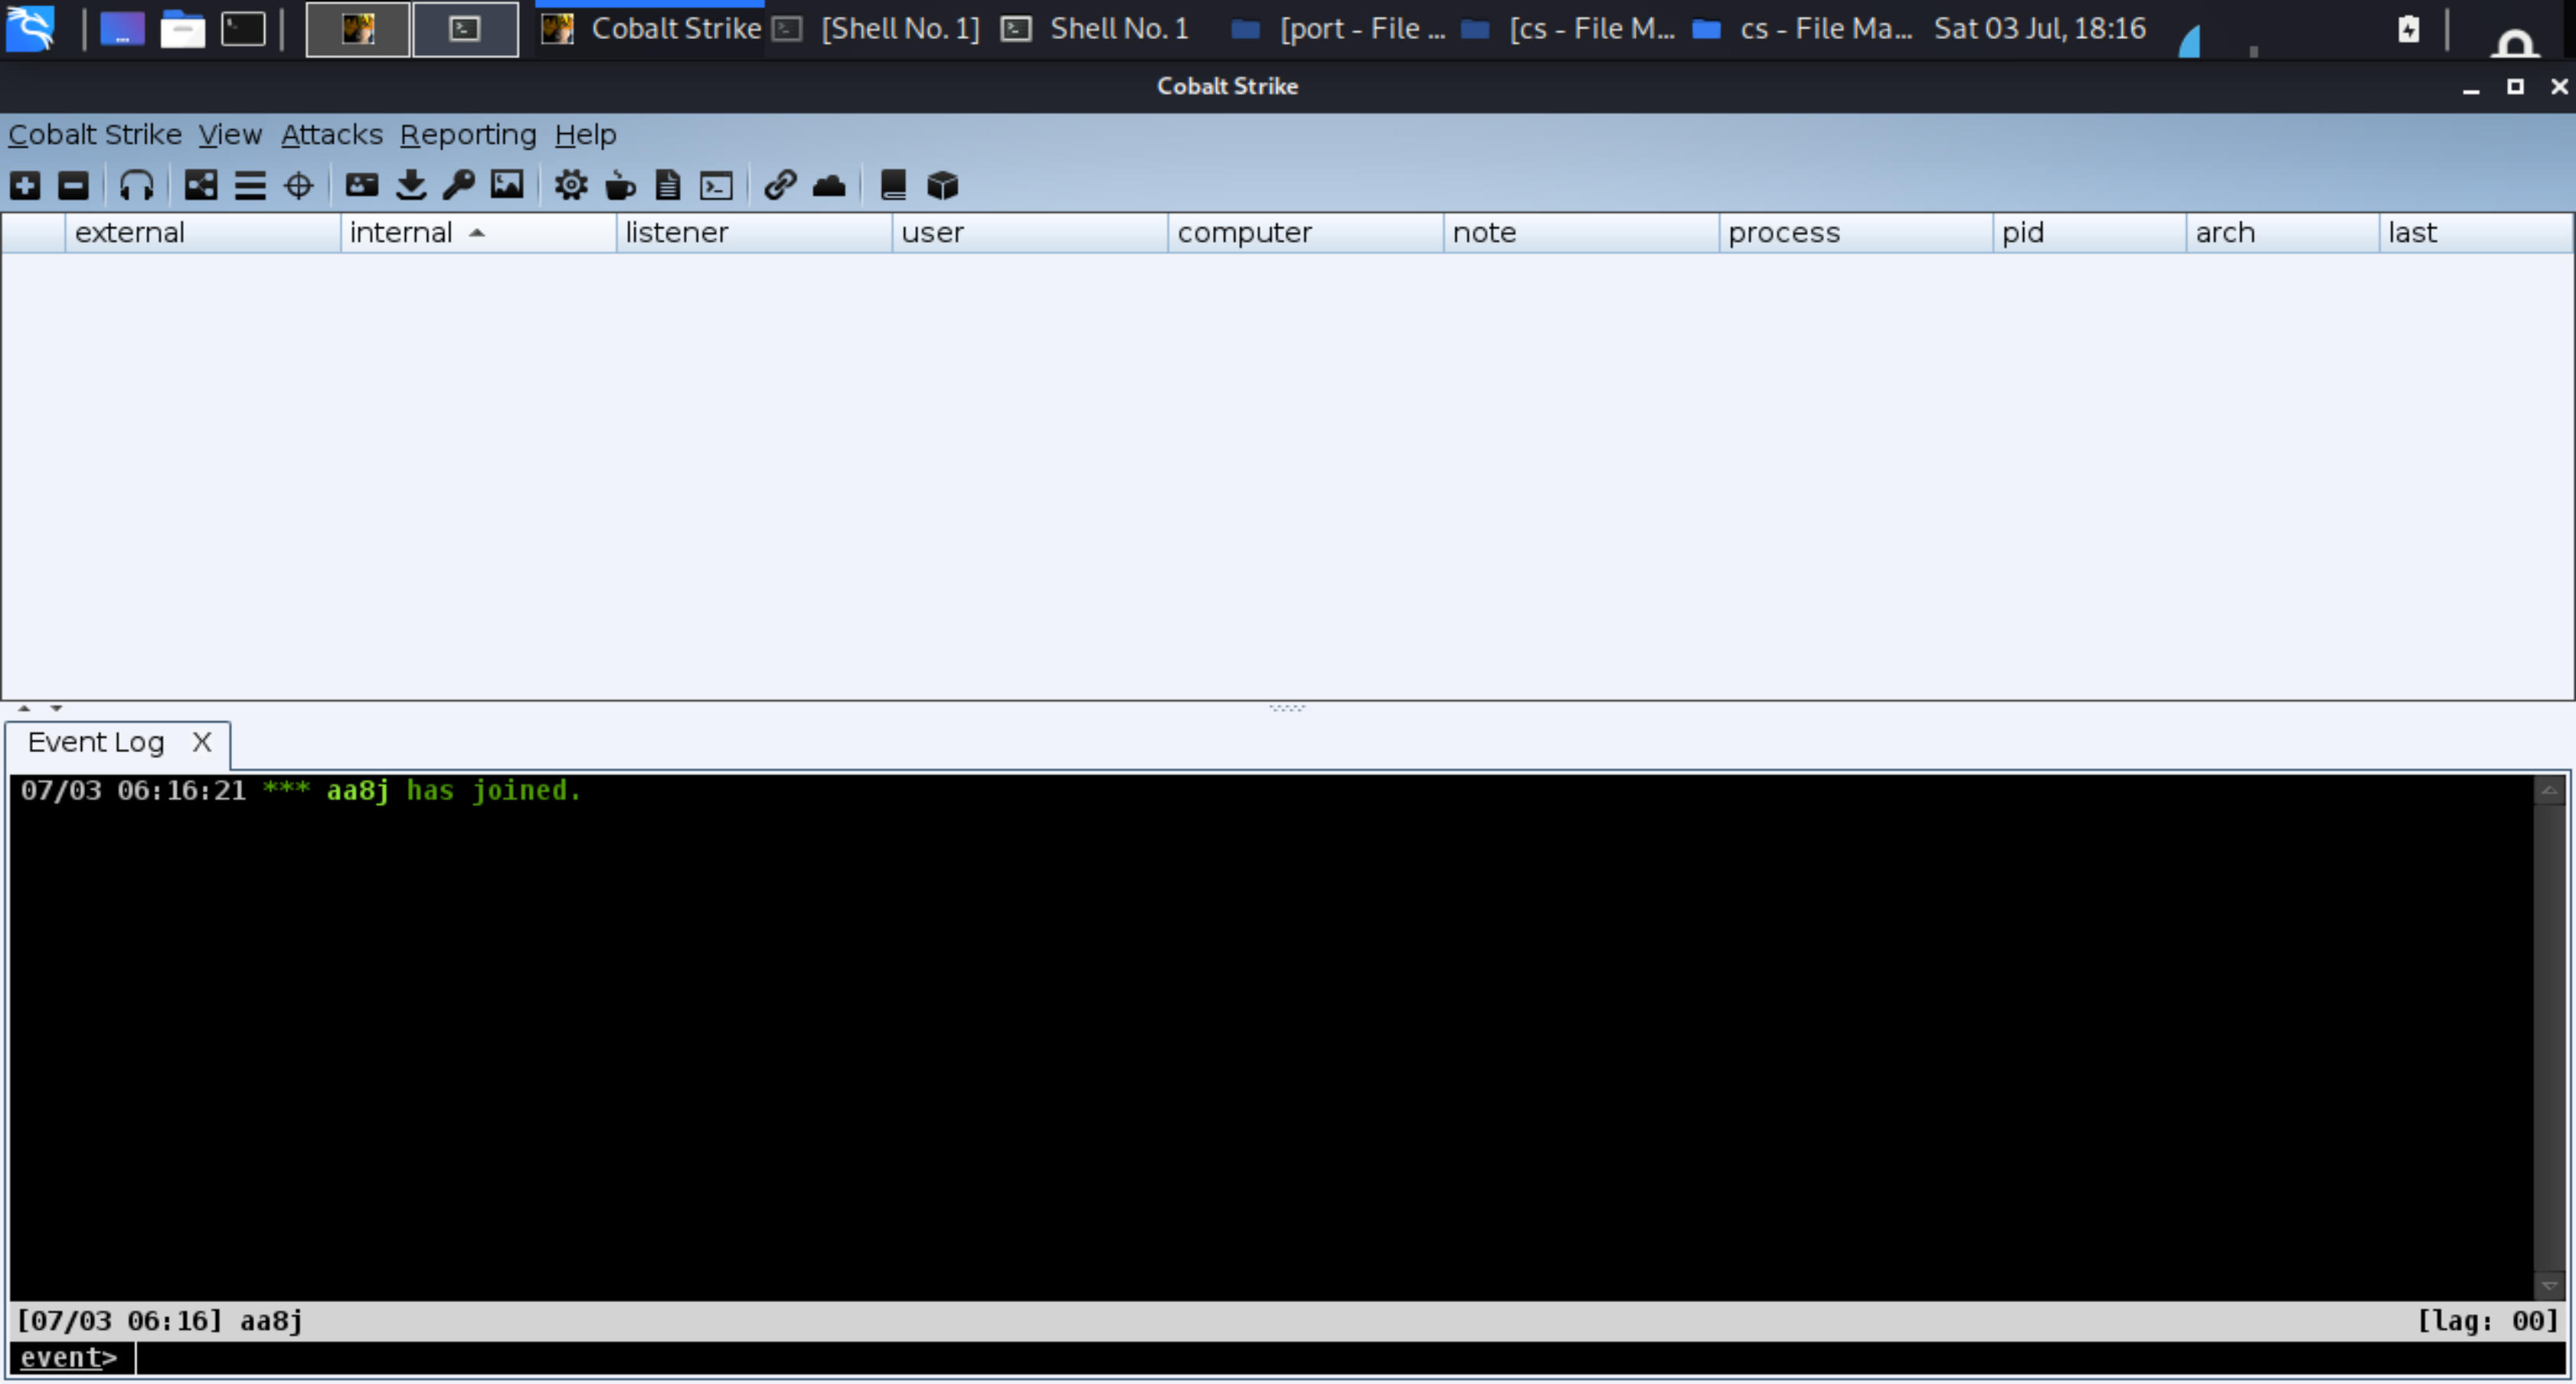Click the gear payload generator icon
The image size is (2576, 1384).
tap(571, 186)
